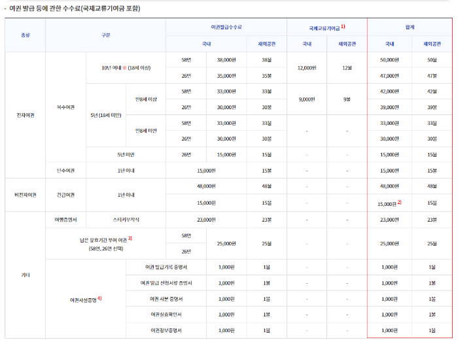
Task: Select '여권 발급 신청서류 증명서' row label
Action: coord(166,283)
